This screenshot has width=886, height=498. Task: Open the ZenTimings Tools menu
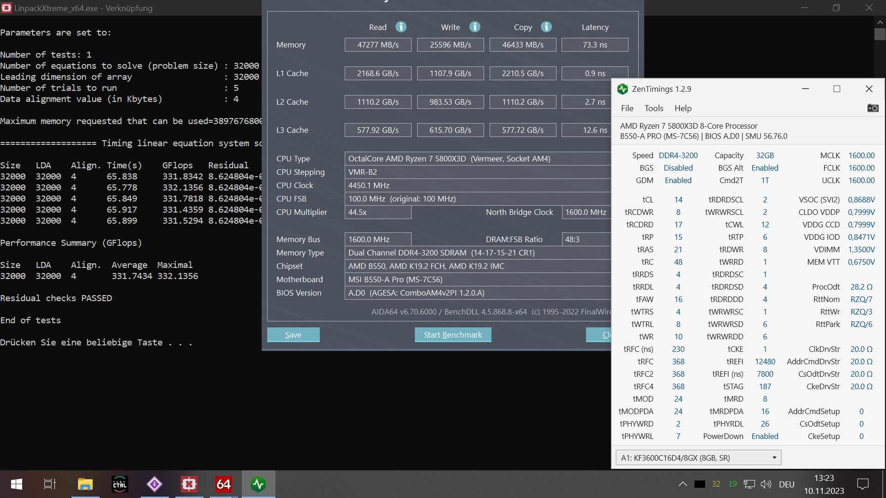(x=653, y=108)
